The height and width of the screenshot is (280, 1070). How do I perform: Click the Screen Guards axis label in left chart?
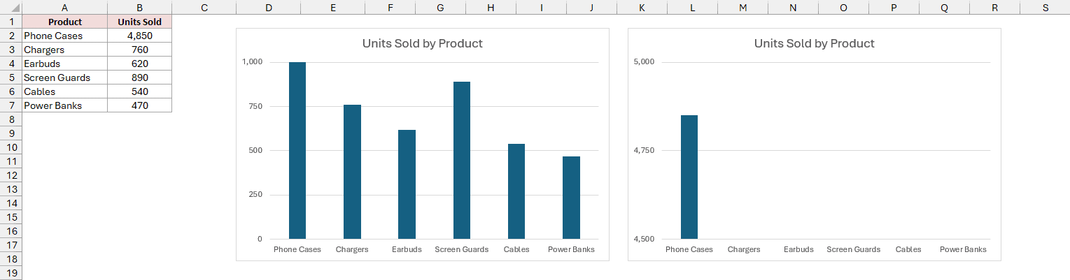point(462,249)
